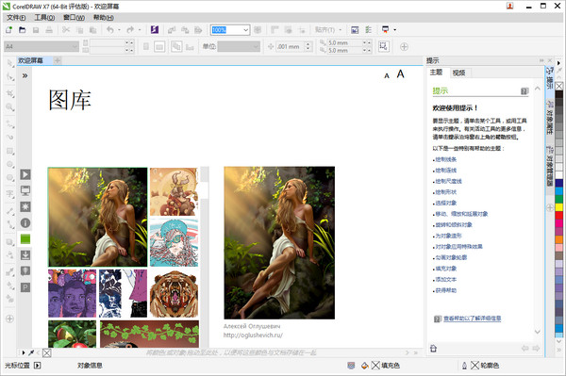Image resolution: width=566 pixels, height=376 pixels.
Task: Open the speech bubble icon in welcome sidebar
Action: (x=25, y=271)
